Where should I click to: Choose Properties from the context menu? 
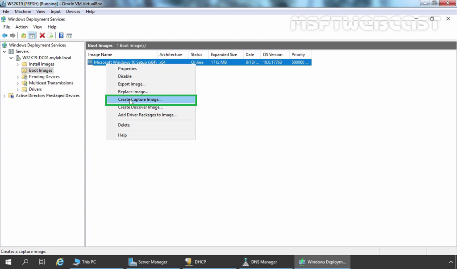(151, 69)
